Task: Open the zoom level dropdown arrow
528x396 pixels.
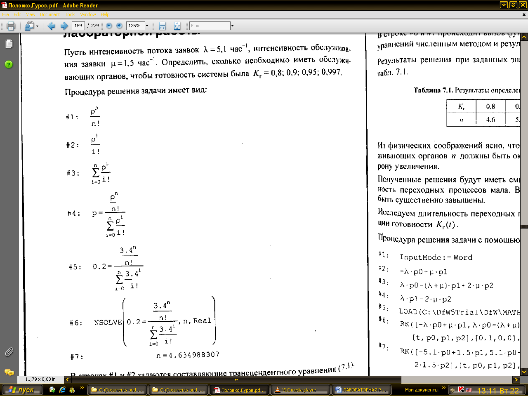Action: (x=147, y=26)
